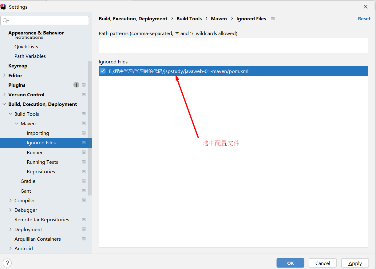Click project-level icon next to Ignored Files row
Screen dimensions: 376x269
coord(84,143)
